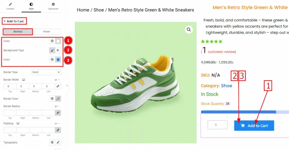Select the Hover state toggle
The image size is (289, 150).
tap(47, 32)
